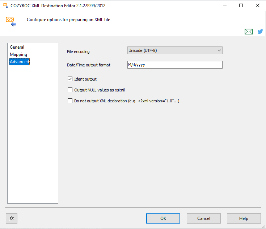Select the Advanced page
Image resolution: width=266 pixels, height=229 pixels.
[x=19, y=62]
